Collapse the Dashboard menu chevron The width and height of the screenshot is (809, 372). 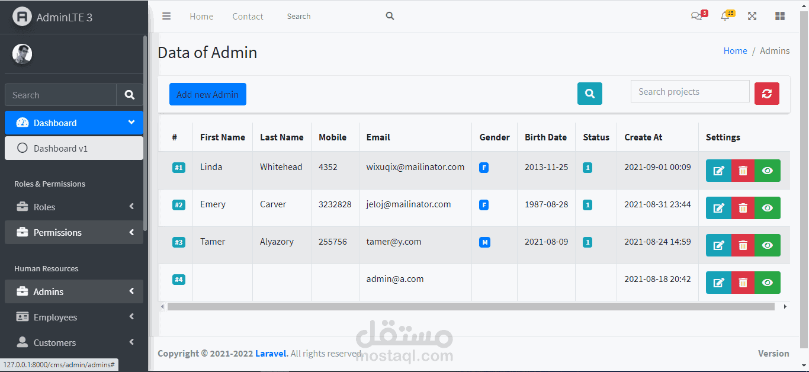(x=131, y=123)
